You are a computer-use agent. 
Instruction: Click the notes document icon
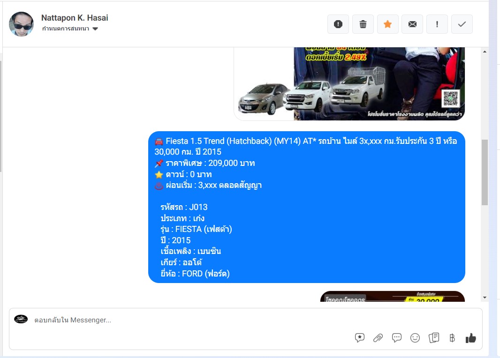(x=434, y=337)
